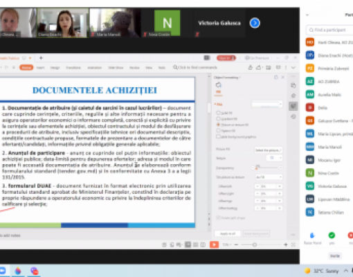Click the Zoom icon in taskbar
This screenshot has height=277, width=353.
[x=2, y=271]
